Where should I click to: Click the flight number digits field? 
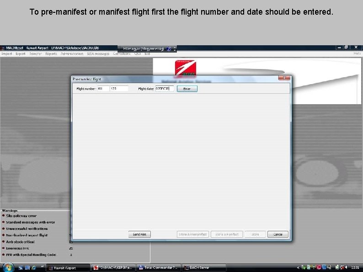[119, 89]
